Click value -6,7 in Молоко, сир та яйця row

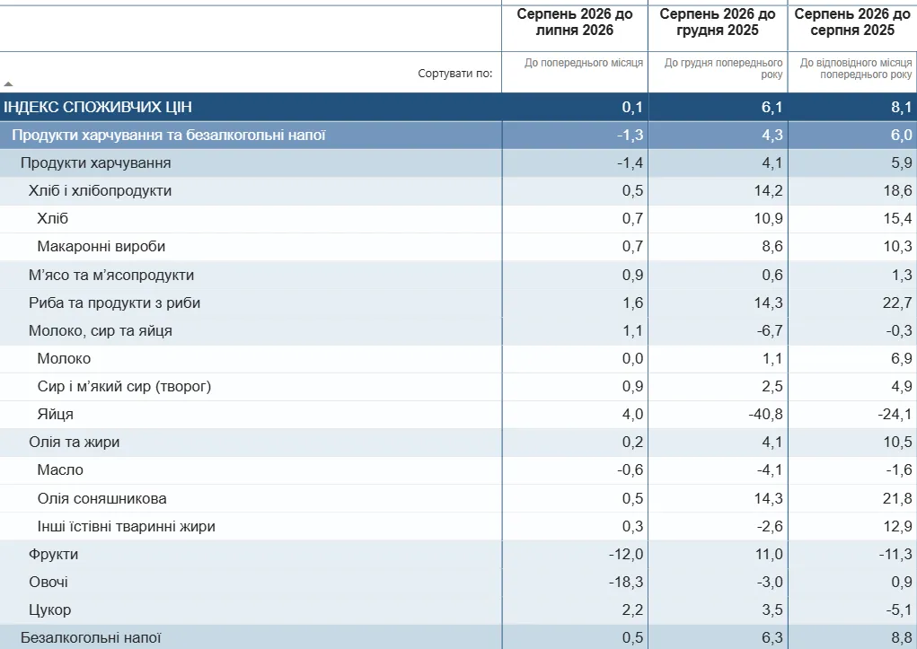[770, 331]
